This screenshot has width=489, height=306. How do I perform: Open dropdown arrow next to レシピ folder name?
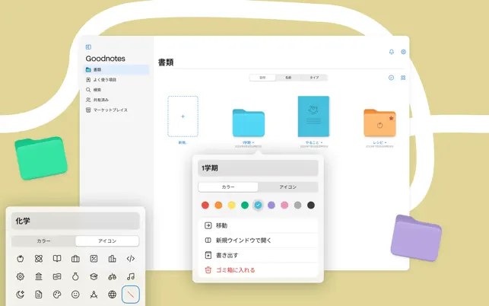point(386,142)
